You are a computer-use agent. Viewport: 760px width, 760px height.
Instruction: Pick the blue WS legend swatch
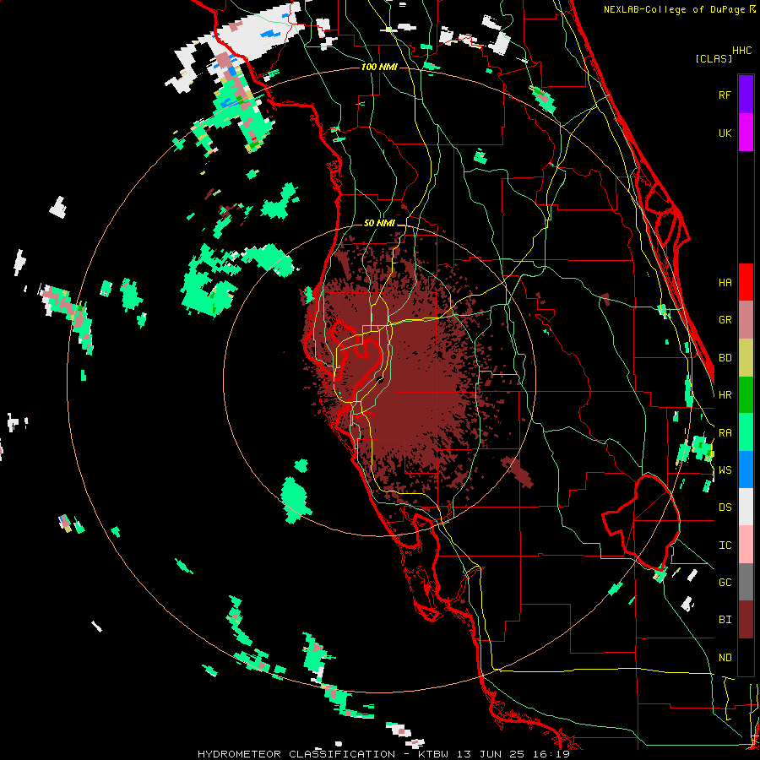(x=746, y=470)
